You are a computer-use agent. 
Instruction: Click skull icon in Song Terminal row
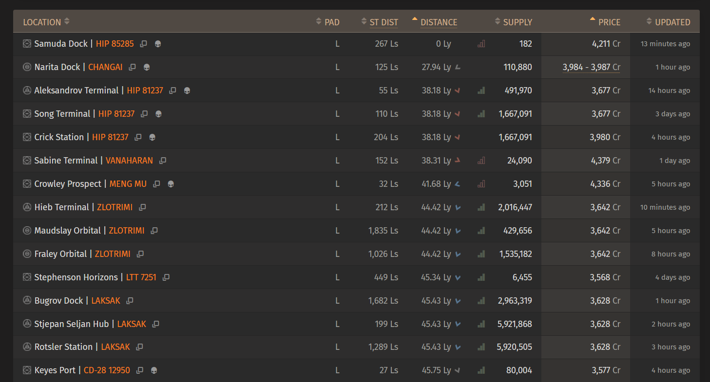click(158, 114)
